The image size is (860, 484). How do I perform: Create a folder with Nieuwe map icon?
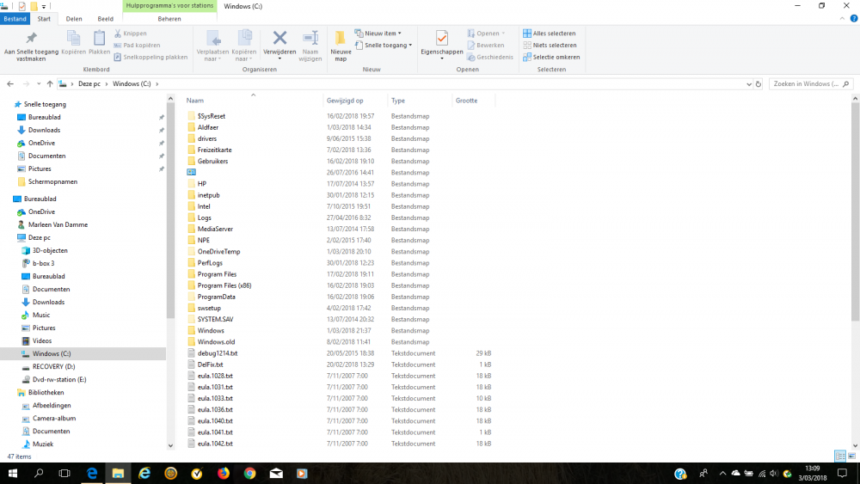[x=341, y=42]
